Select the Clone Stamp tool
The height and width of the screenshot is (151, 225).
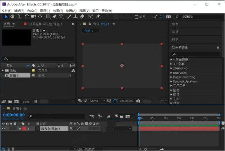[x=75, y=17]
